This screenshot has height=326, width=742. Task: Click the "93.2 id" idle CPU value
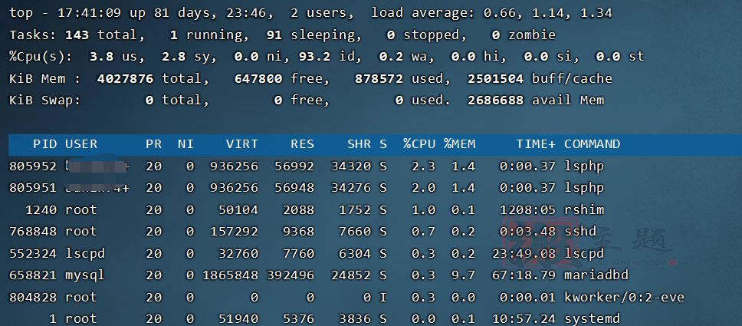[x=328, y=57]
